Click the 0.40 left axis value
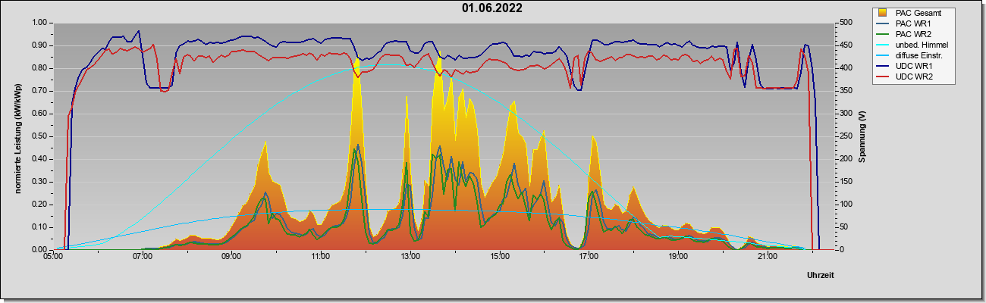 39,159
